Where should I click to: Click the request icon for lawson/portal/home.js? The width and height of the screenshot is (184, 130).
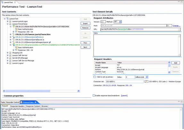click(x=13, y=37)
